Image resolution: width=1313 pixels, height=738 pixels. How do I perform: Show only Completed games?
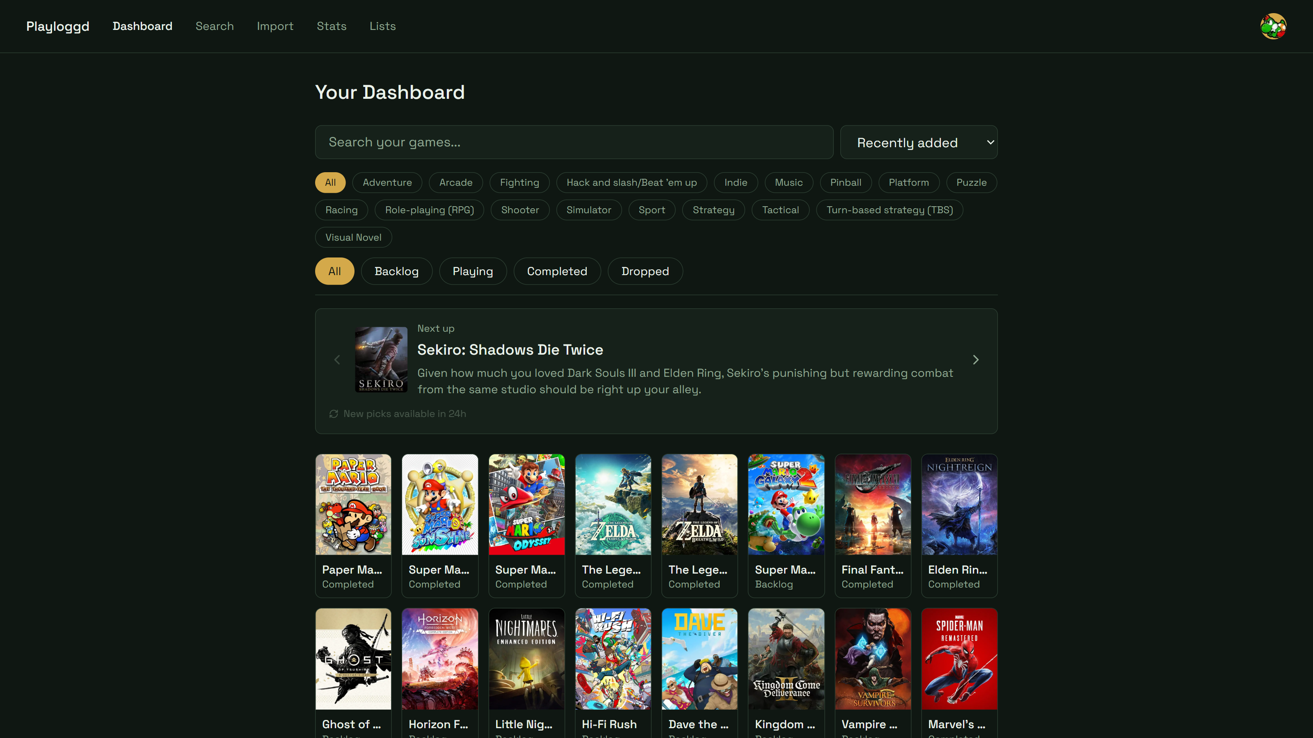(x=557, y=271)
